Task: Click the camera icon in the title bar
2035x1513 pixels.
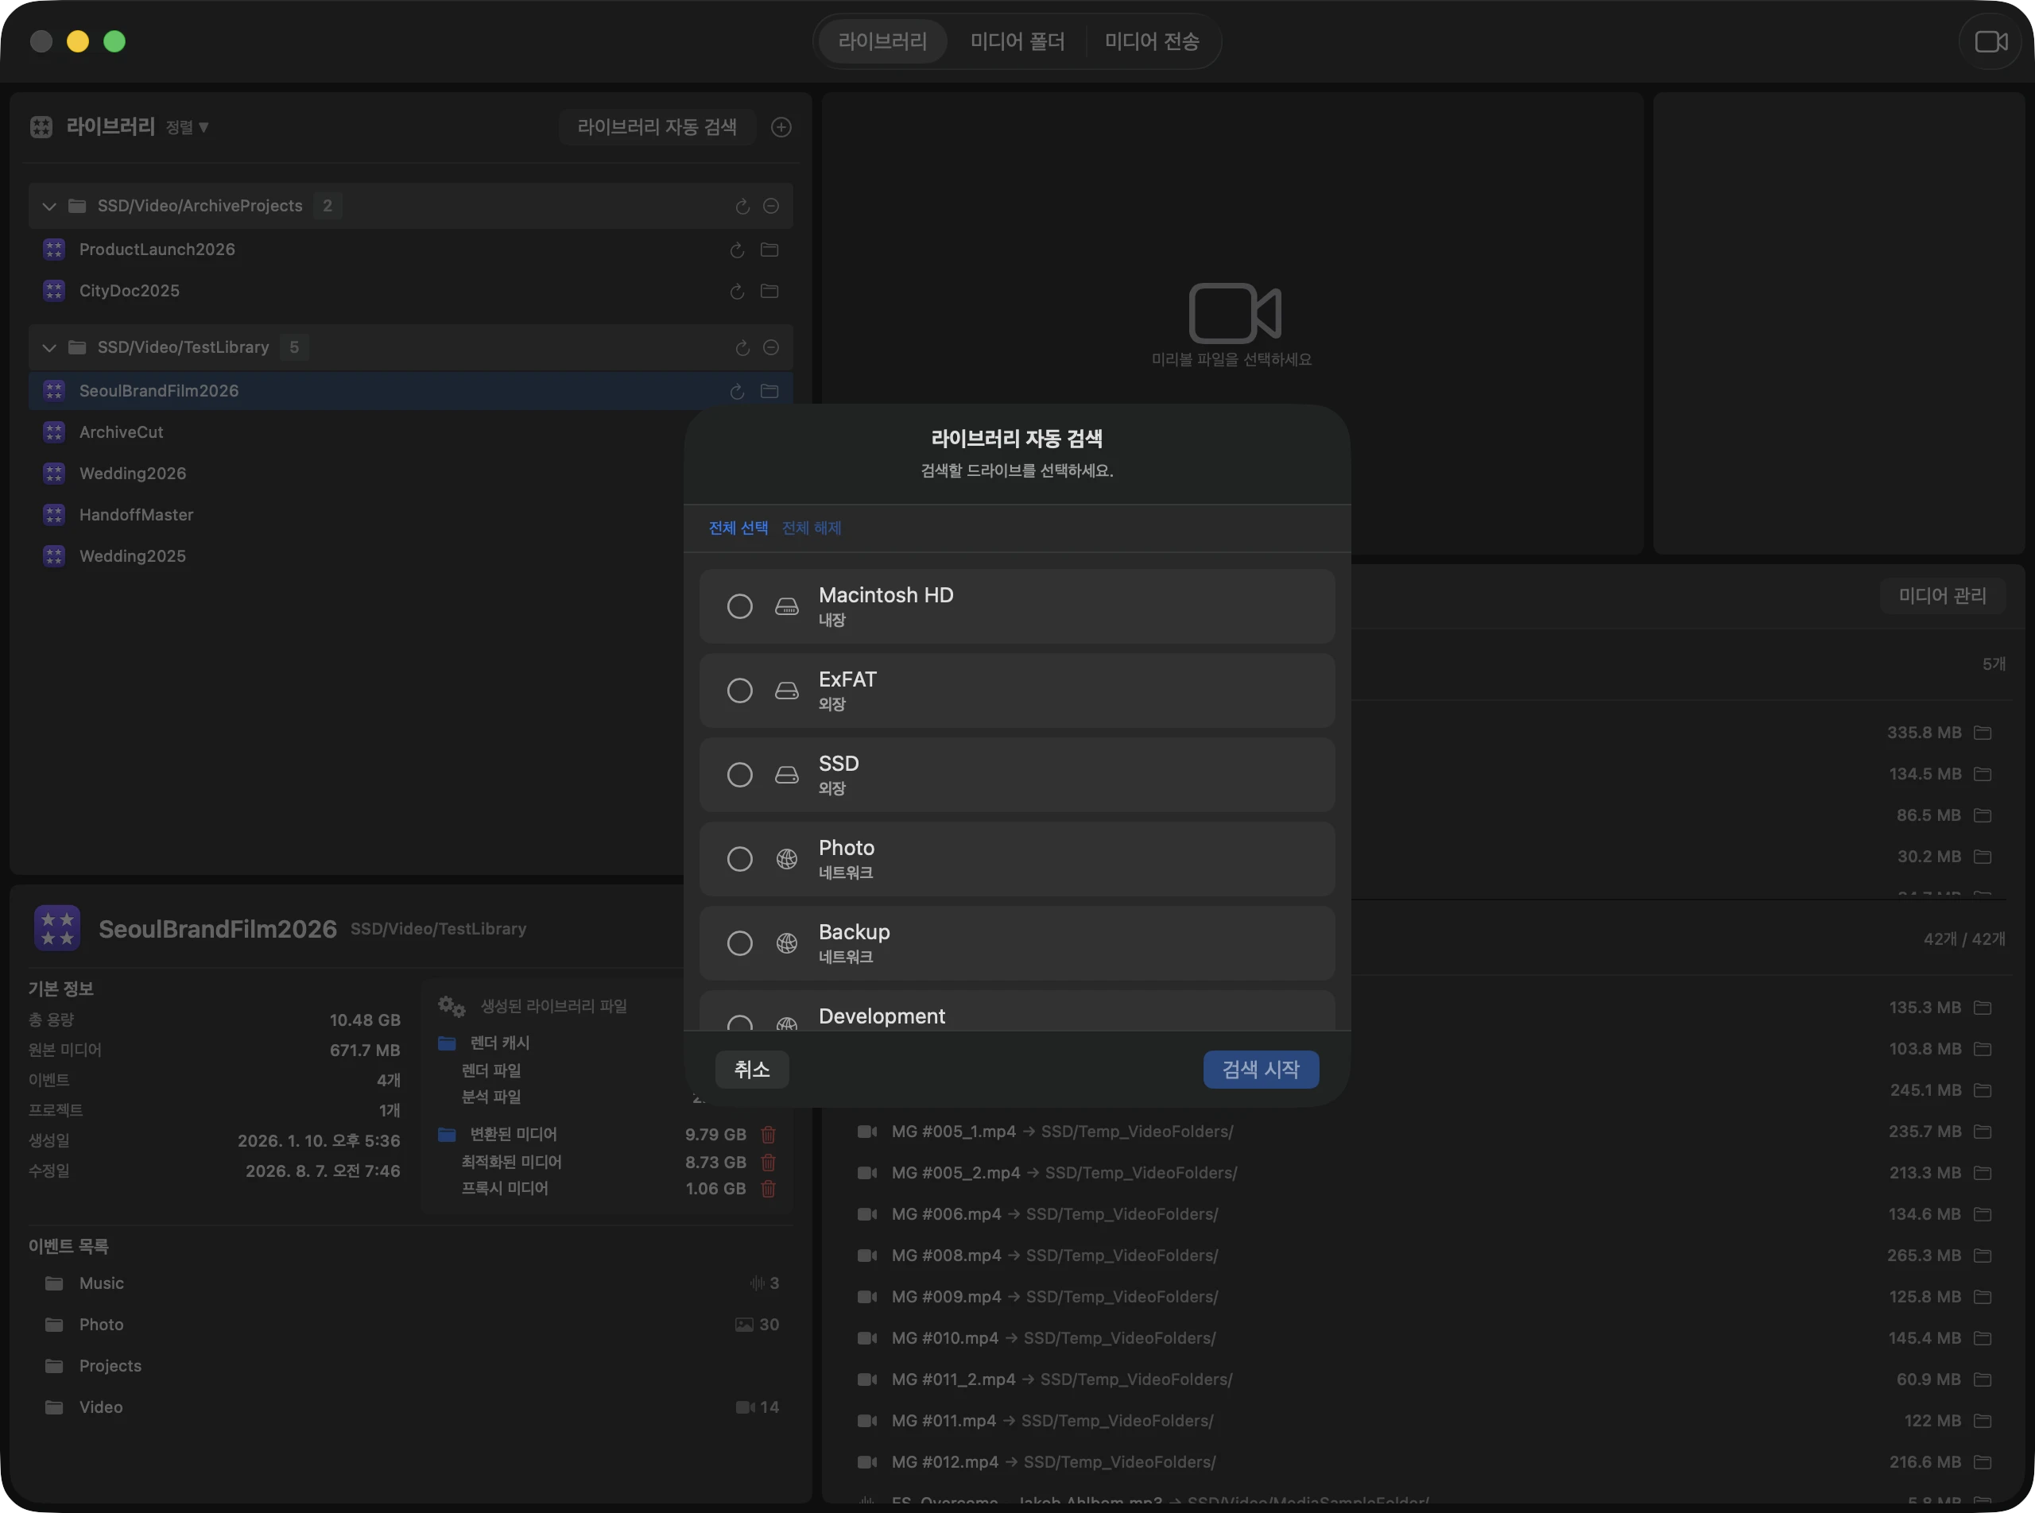Action: [1990, 41]
